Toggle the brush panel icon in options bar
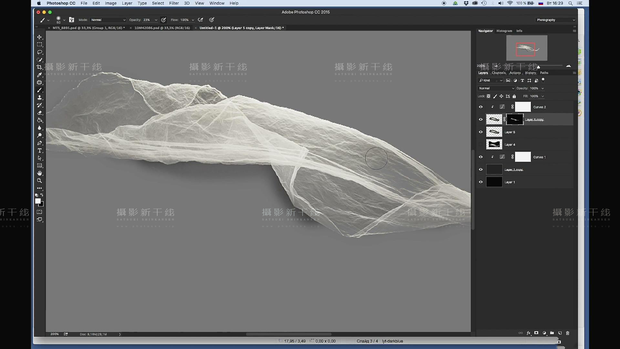Viewport: 620px width, 349px height. 72,20
